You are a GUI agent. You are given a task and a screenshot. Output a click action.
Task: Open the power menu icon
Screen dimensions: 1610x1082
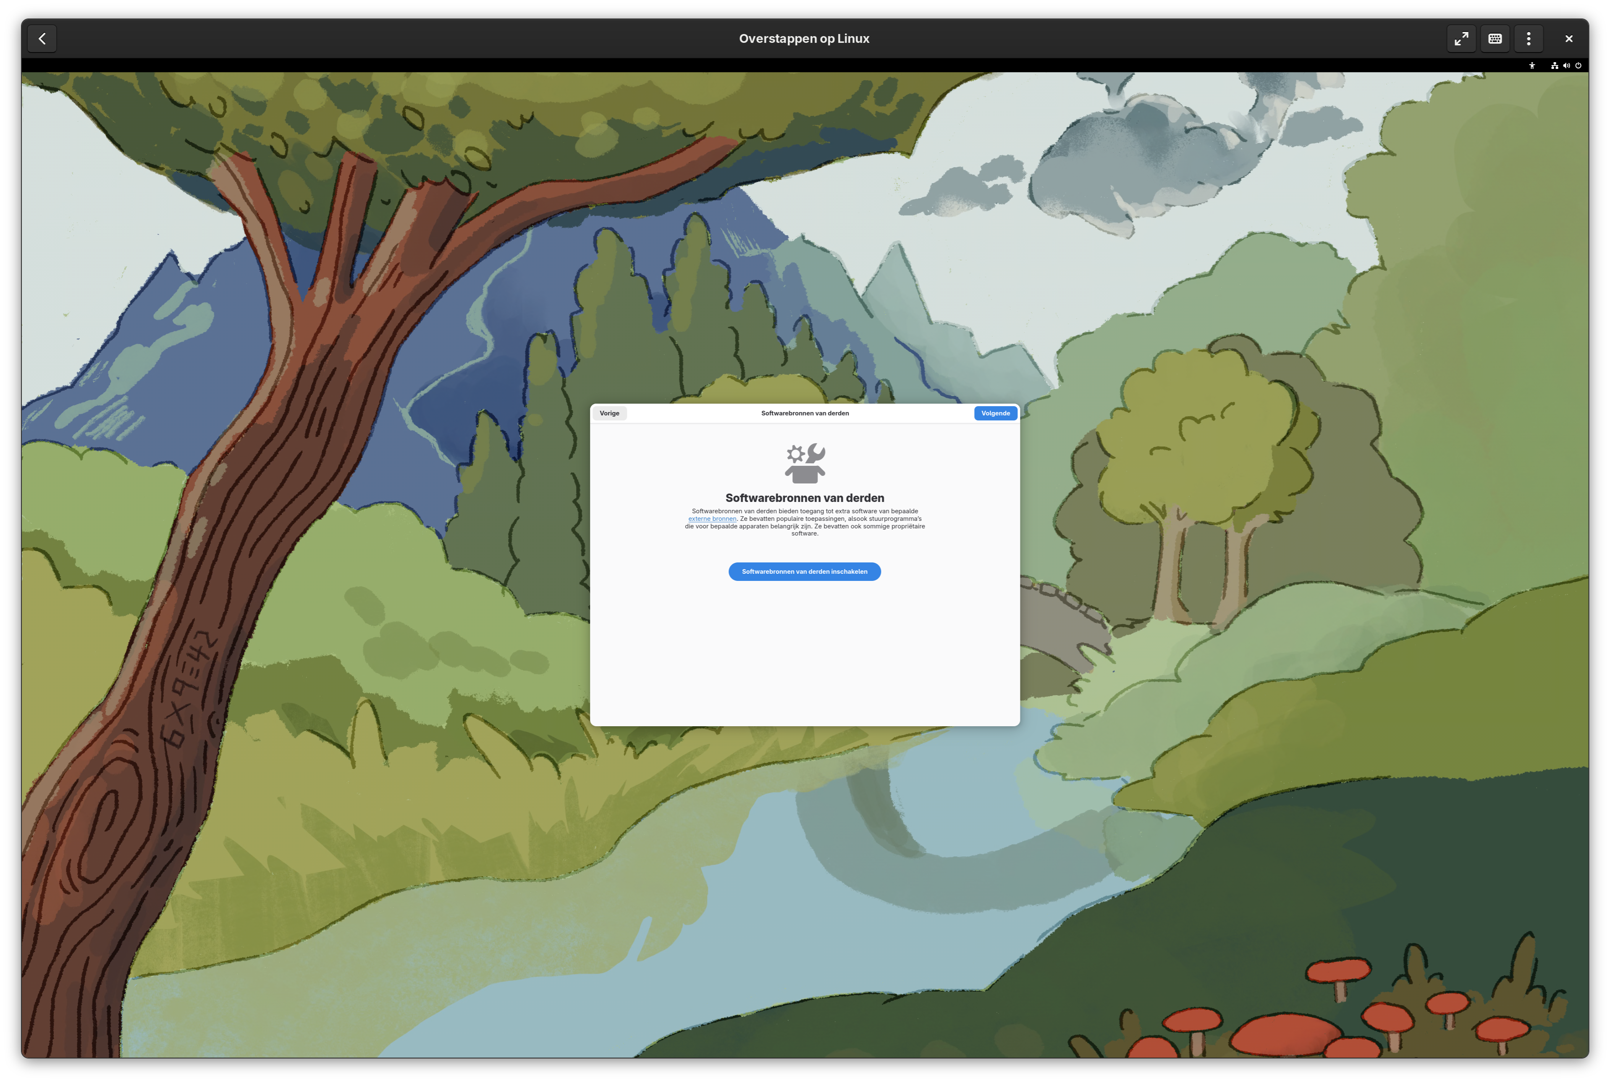(x=1578, y=66)
